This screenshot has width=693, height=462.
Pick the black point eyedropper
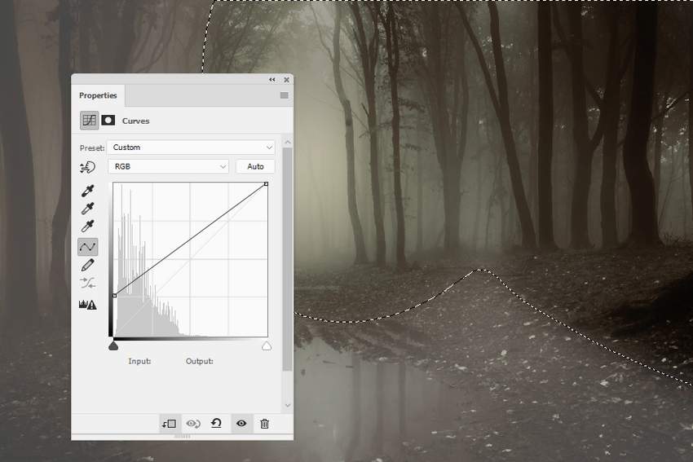(87, 191)
